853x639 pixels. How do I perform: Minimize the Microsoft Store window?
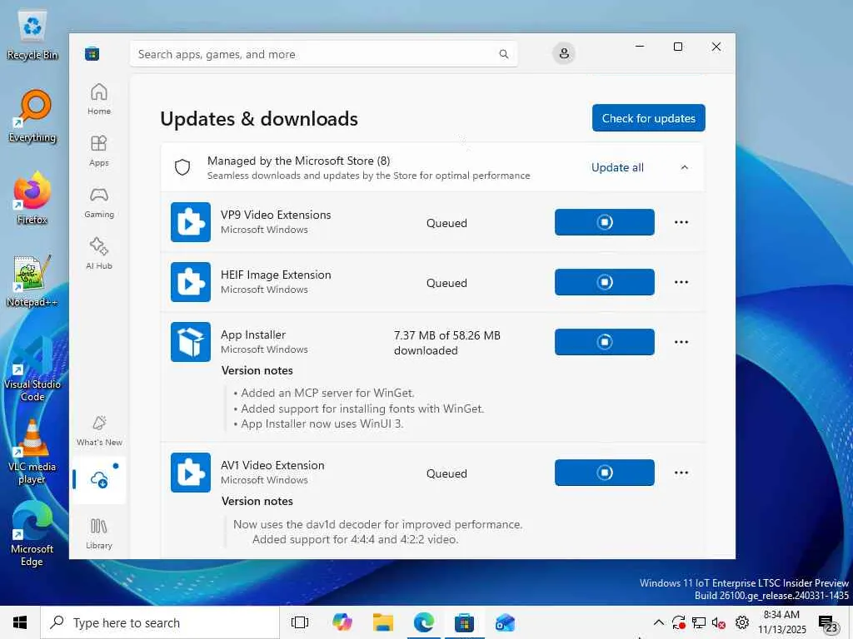[x=640, y=47]
